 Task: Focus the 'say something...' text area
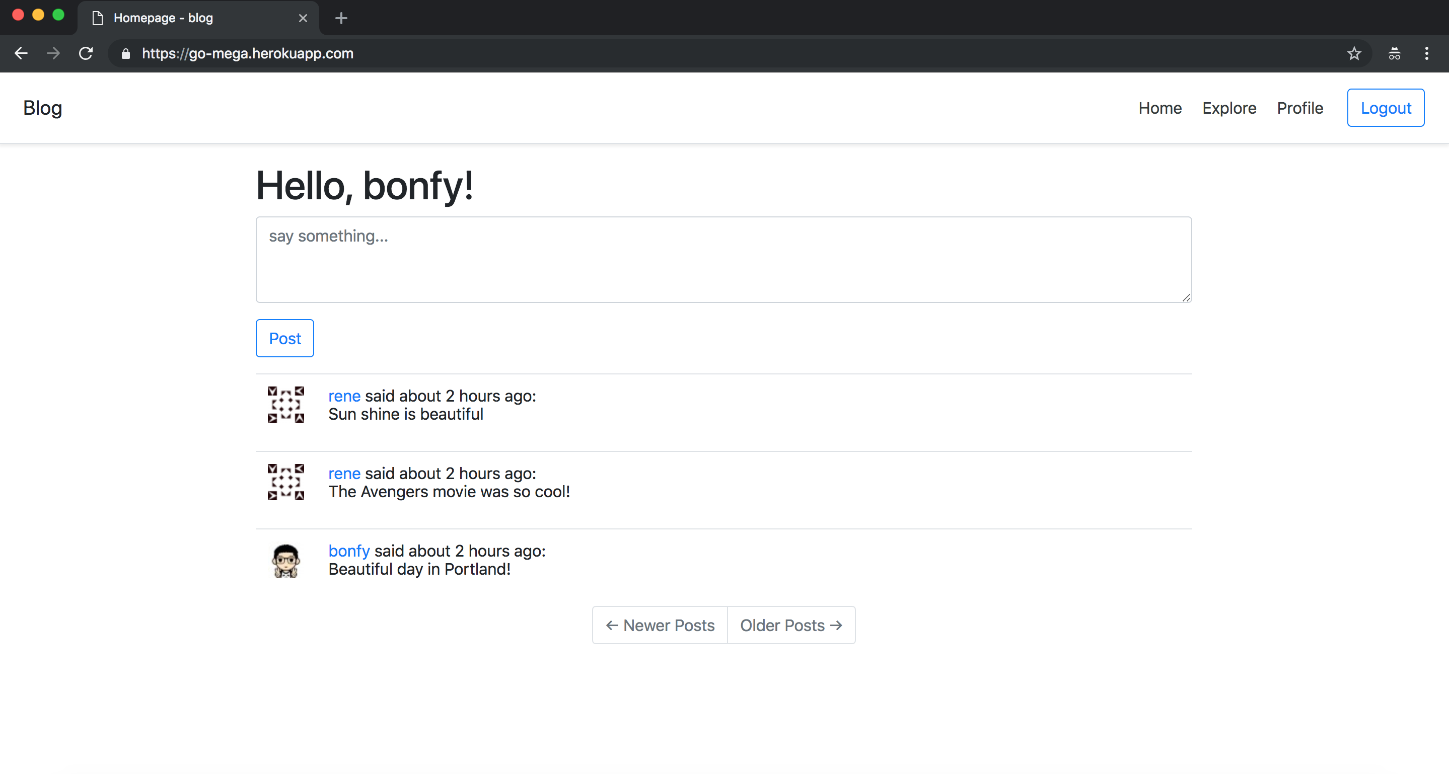point(723,260)
